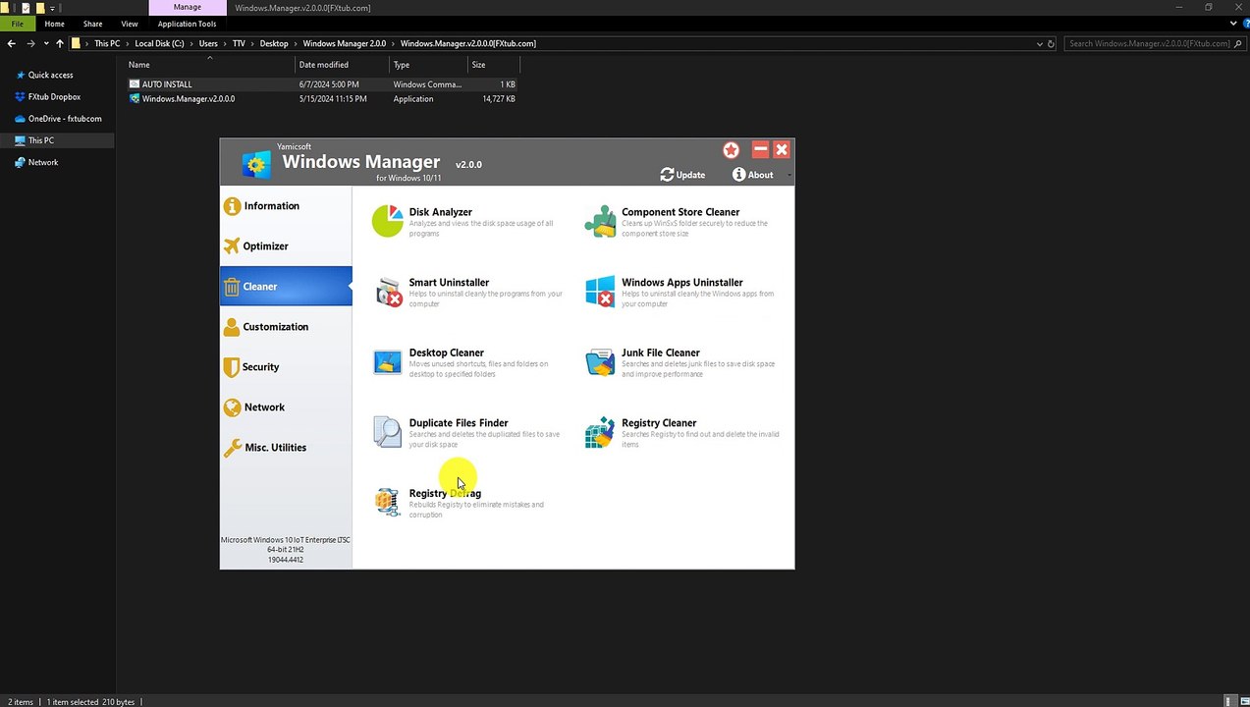1250x707 pixels.
Task: Click Misc. Utilities wrench icon
Action: click(x=233, y=448)
